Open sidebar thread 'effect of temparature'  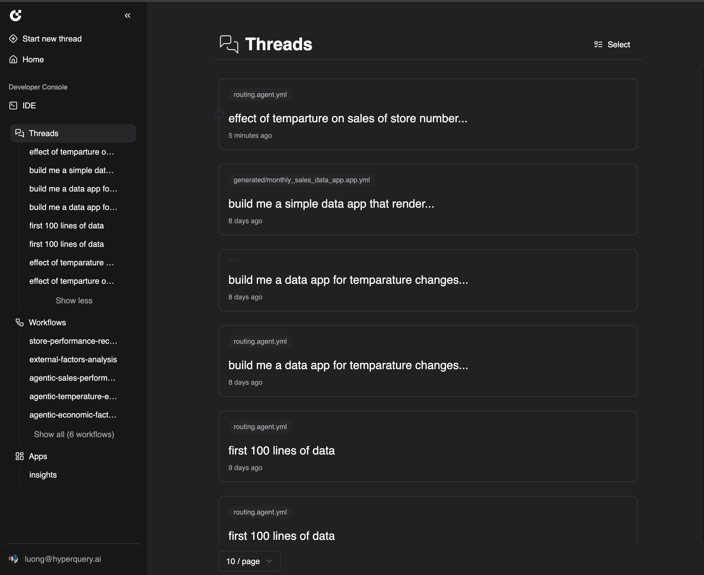click(x=72, y=263)
